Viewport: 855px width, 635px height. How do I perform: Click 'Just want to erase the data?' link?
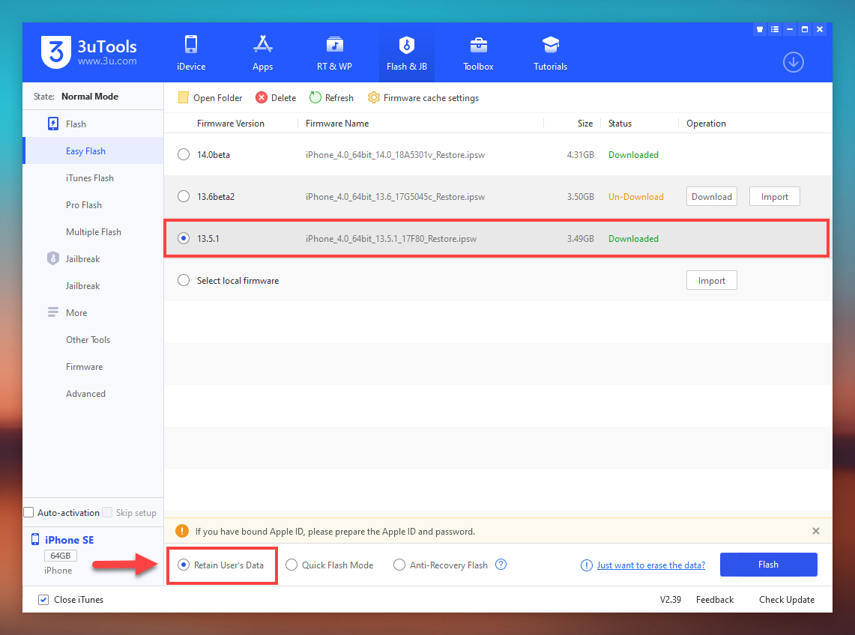tap(650, 565)
